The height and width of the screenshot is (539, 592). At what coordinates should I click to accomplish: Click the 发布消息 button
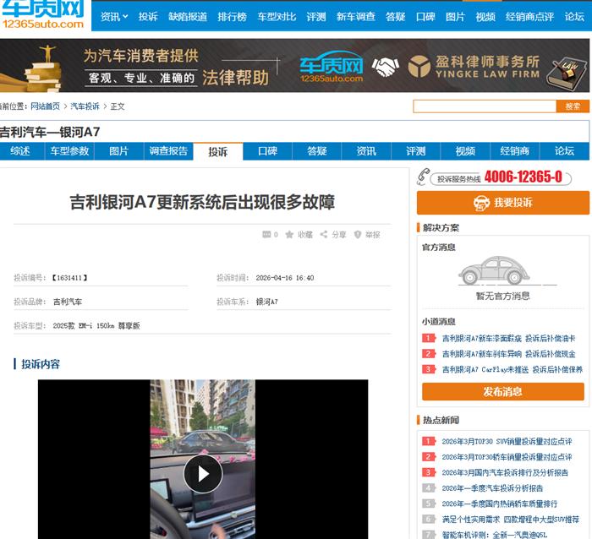(502, 392)
